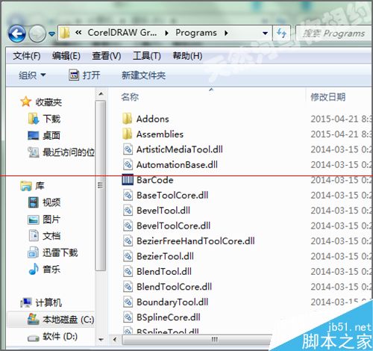Sort by 修改日期 column header
This screenshot has height=351, width=373.
pyautogui.click(x=328, y=96)
